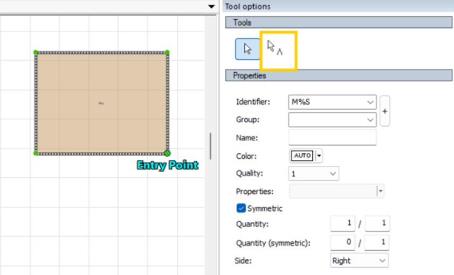Select the arrow pointer selection tool
This screenshot has width=454, height=275.
click(x=247, y=49)
